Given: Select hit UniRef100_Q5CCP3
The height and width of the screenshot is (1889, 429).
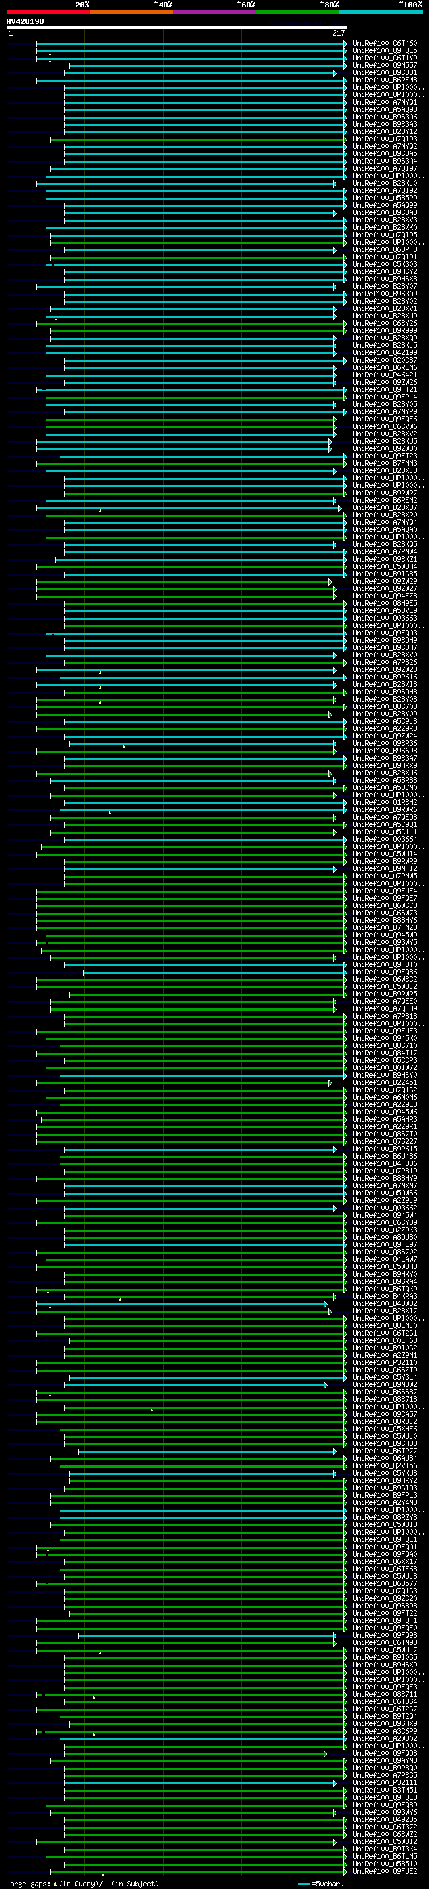Looking at the screenshot, I should coord(385,1059).
